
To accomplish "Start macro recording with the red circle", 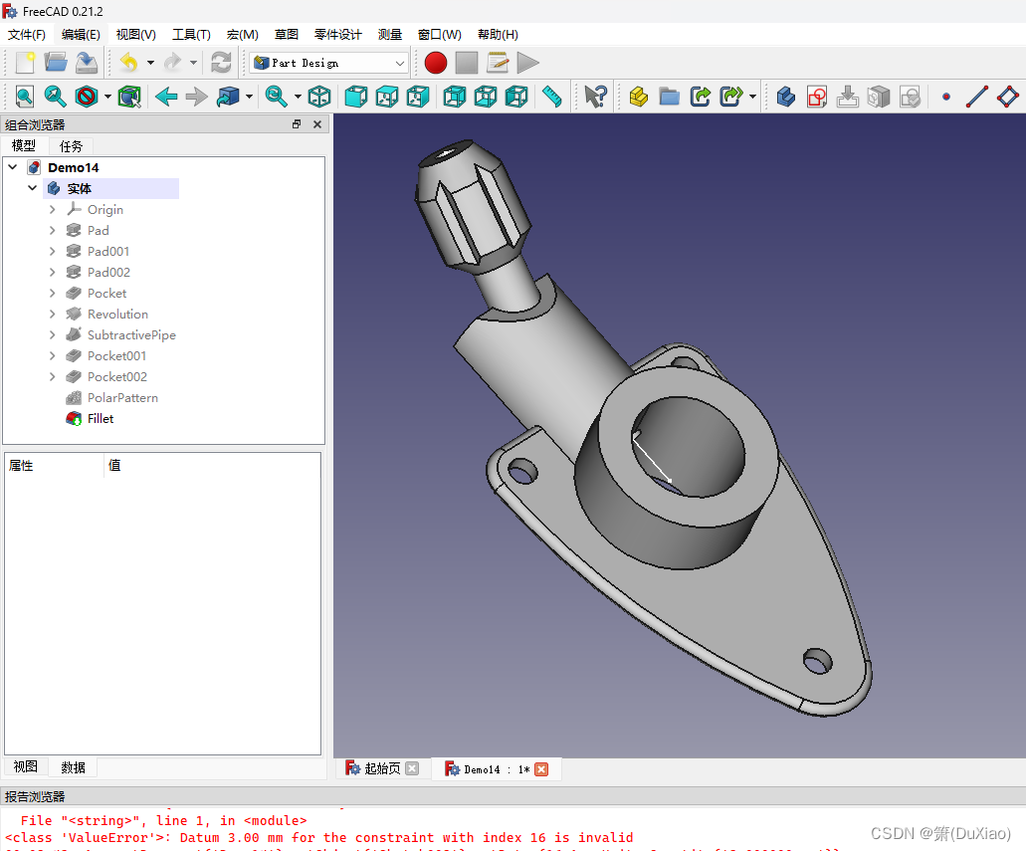I will pyautogui.click(x=436, y=63).
